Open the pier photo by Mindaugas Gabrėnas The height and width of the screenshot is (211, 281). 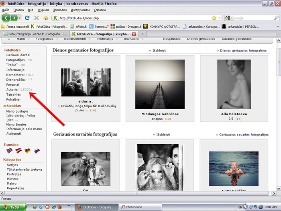[x=160, y=84]
